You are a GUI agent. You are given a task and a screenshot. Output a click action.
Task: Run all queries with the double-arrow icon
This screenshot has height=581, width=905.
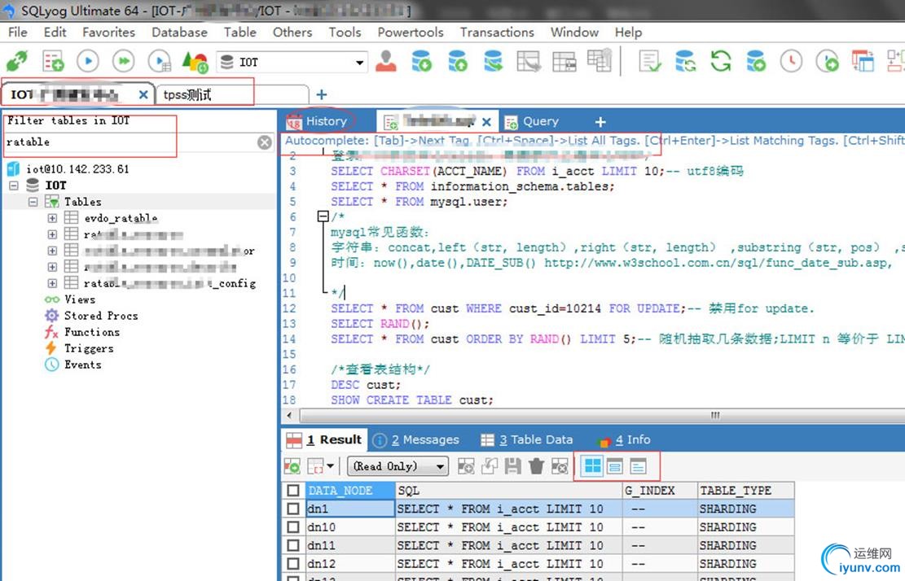pos(123,61)
